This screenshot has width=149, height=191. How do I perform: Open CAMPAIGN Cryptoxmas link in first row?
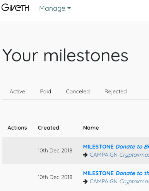[119, 155]
